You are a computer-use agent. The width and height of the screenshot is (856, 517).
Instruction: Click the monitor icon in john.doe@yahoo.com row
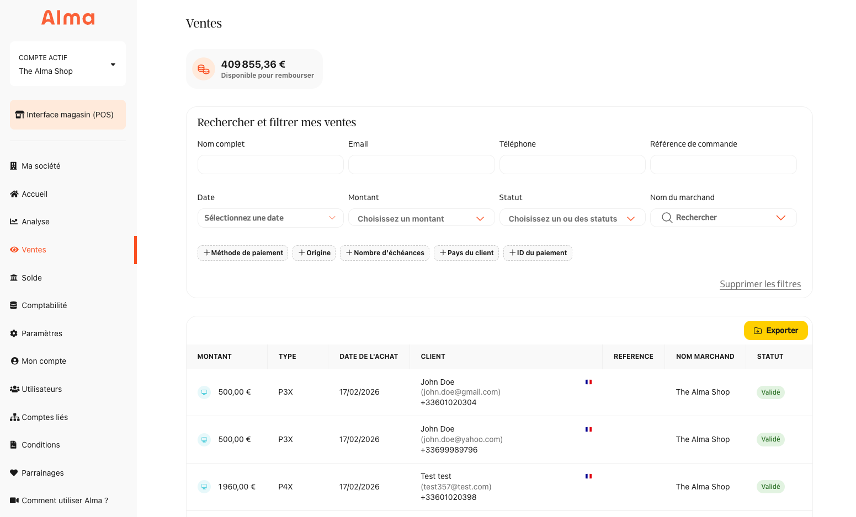coord(204,440)
